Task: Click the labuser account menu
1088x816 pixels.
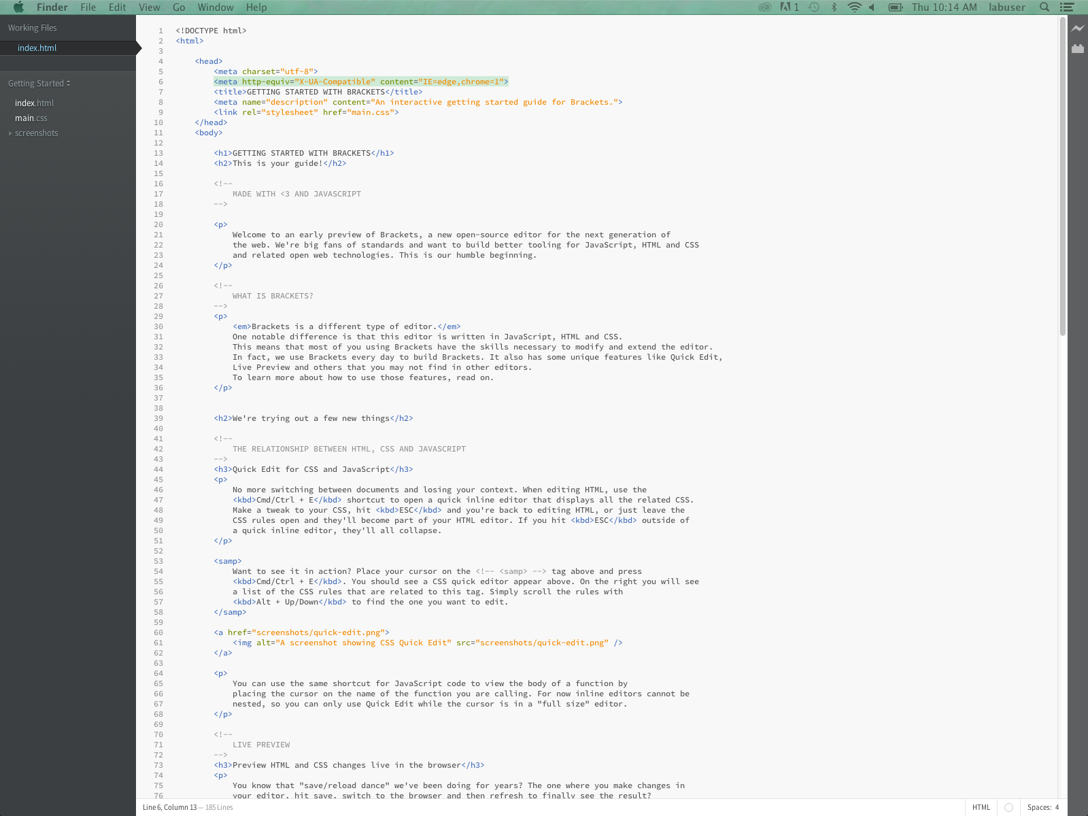Action: tap(1007, 7)
